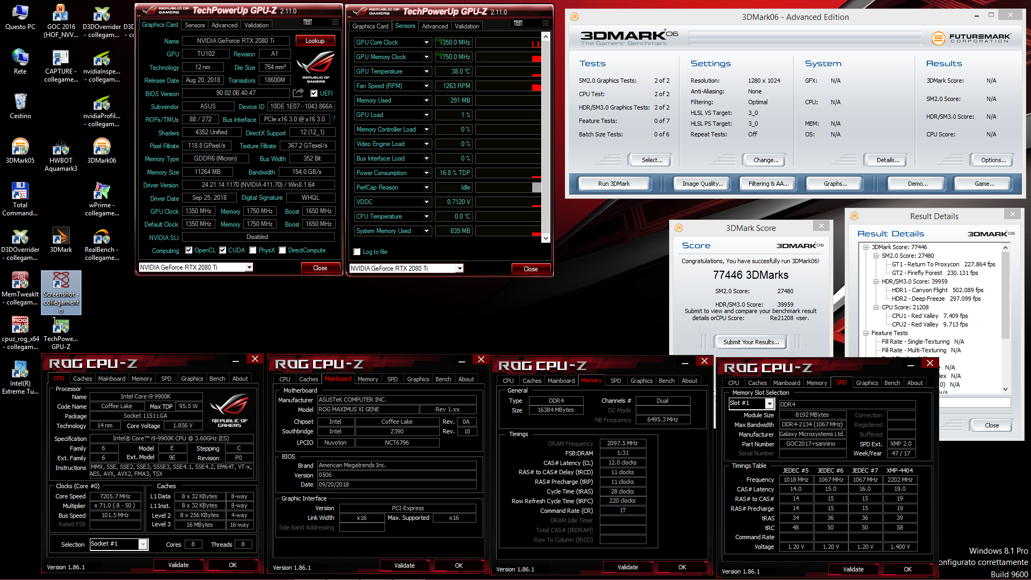The height and width of the screenshot is (580, 1031).
Task: Click the Bus Interface question mark in GPU-Z
Action: coord(333,119)
